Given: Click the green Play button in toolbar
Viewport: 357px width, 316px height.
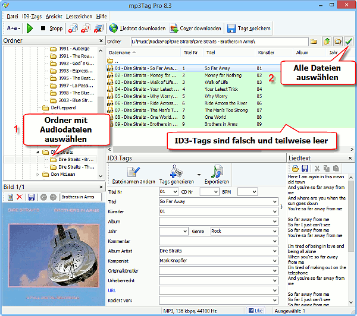Looking at the screenshot, I should click(30, 28).
